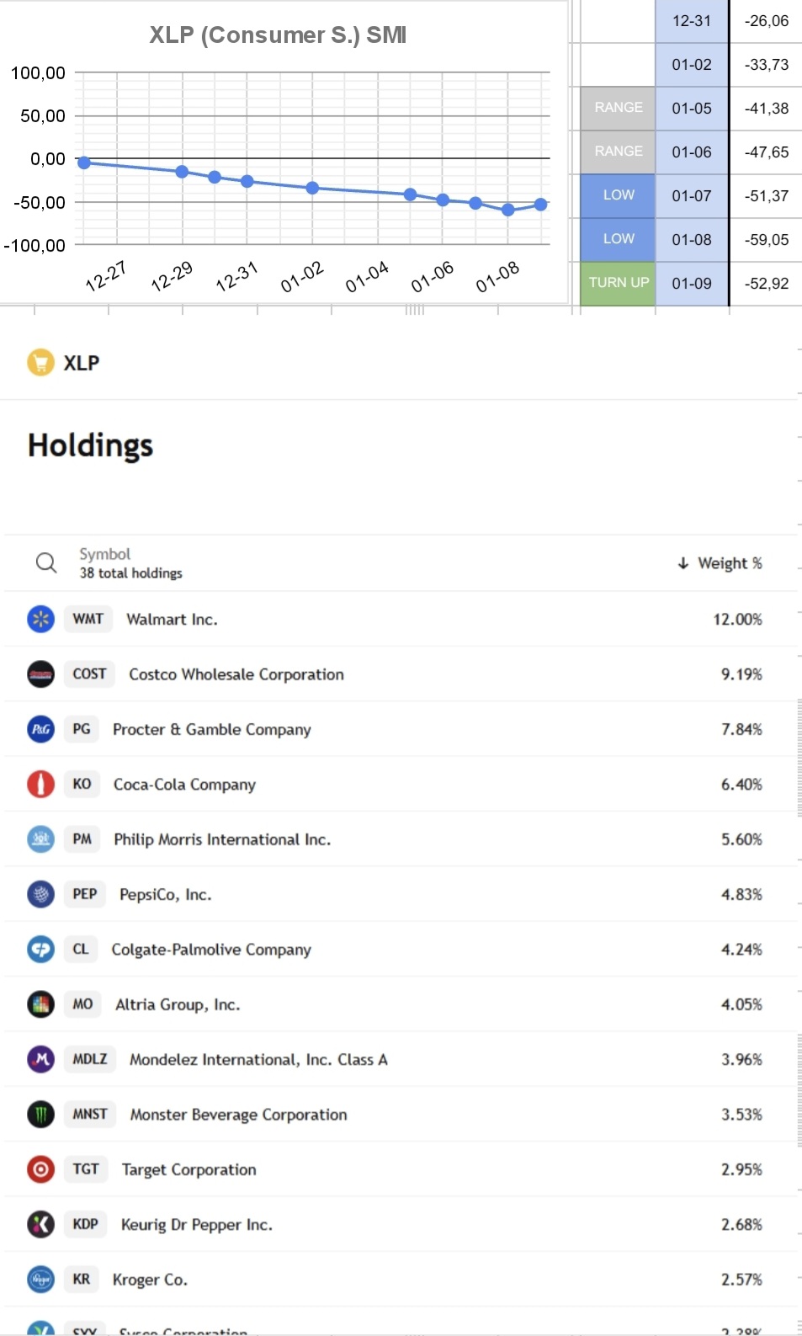This screenshot has height=1336, width=802.
Task: Click the Monster Beverage logo icon
Action: pos(40,1114)
